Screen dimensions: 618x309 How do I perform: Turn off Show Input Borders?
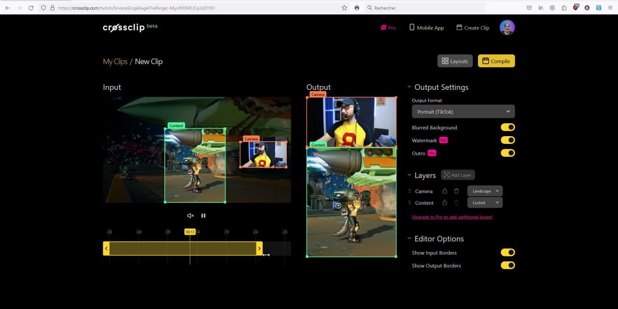click(x=507, y=253)
